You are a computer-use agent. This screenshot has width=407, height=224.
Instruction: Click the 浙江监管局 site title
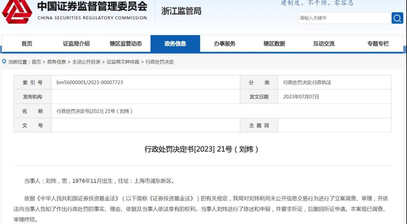[181, 11]
